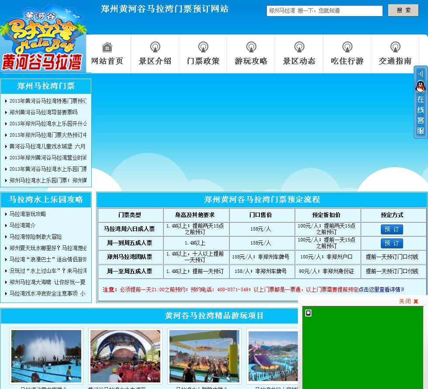
Task: Open the 游玩攻略 menu item
Action: (252, 61)
